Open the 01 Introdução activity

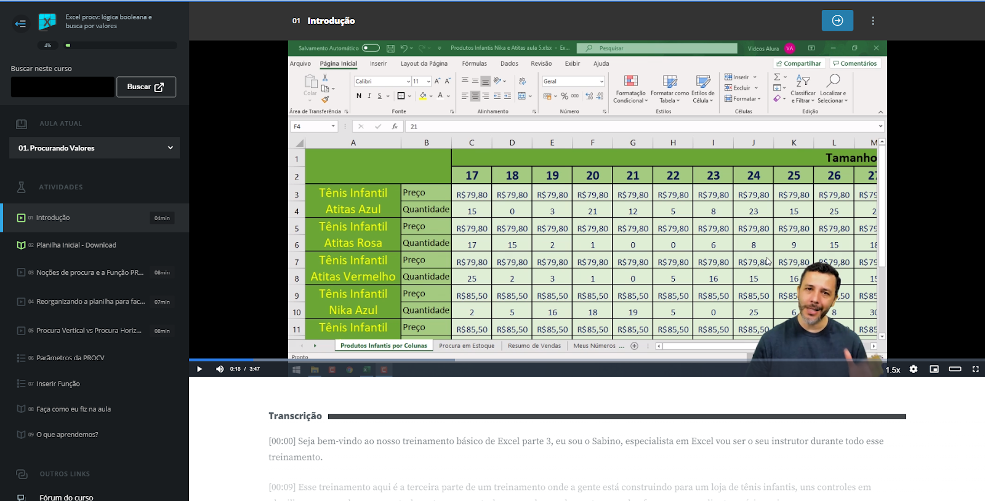[95, 218]
